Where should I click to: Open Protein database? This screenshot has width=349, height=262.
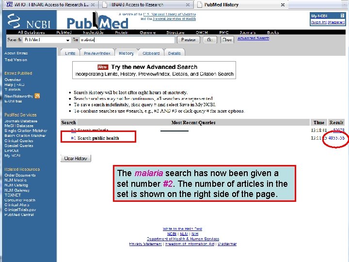pos(122,33)
